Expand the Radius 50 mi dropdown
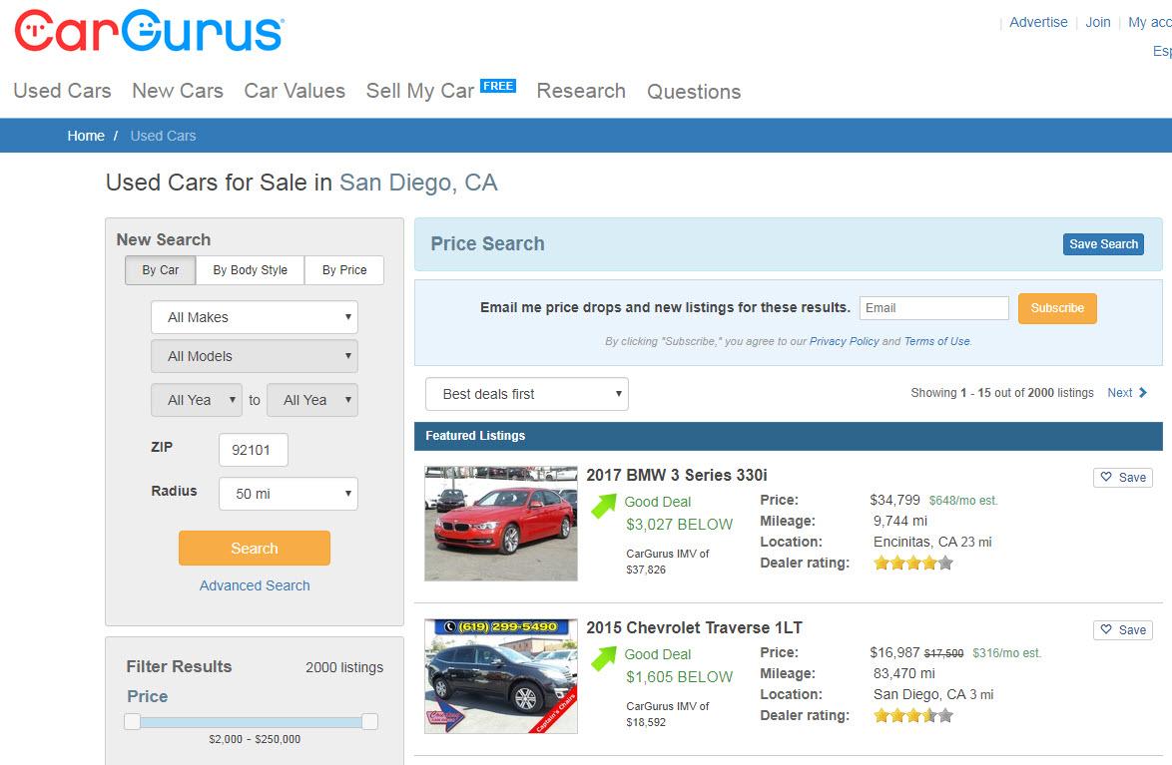Screen dimensions: 1172x765 (x=288, y=493)
